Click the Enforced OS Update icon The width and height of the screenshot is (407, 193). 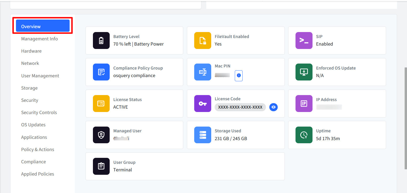click(304, 72)
